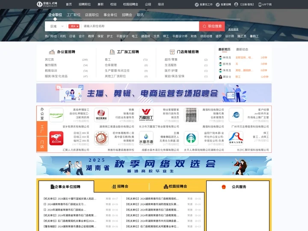Focus the 请输入职位名称 search field
The image size is (308, 231).
coord(140,26)
